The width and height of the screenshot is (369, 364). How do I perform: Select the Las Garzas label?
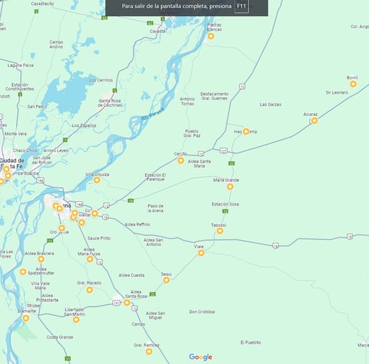[x=270, y=104]
